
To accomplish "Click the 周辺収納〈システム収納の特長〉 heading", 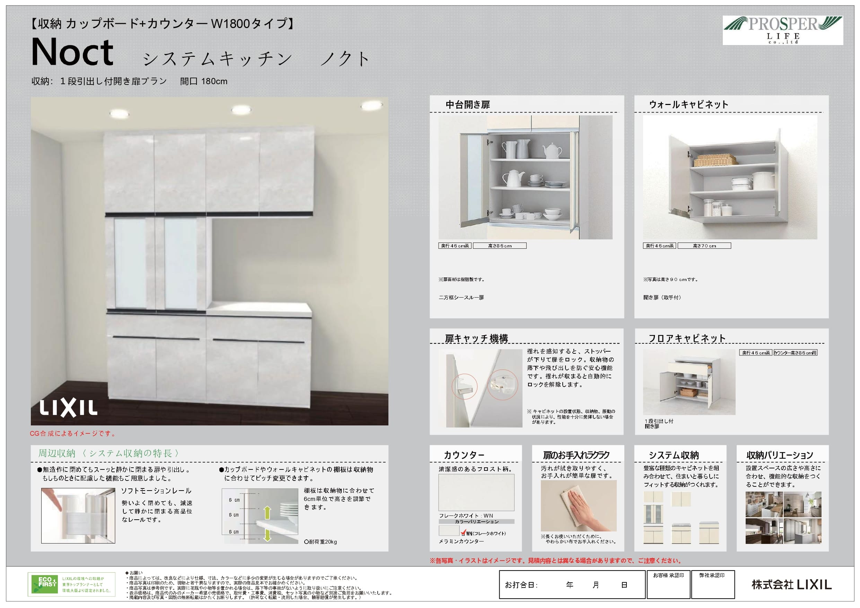I will pos(108,453).
